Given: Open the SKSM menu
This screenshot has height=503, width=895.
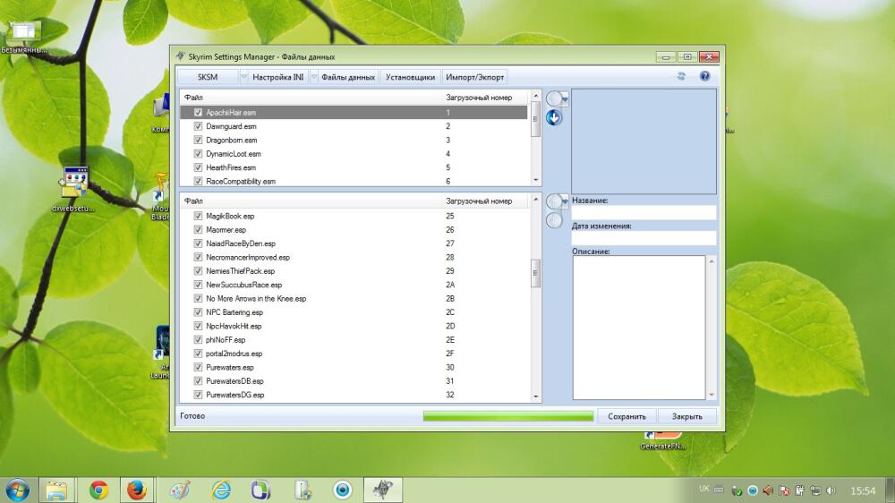Looking at the screenshot, I should (x=208, y=76).
